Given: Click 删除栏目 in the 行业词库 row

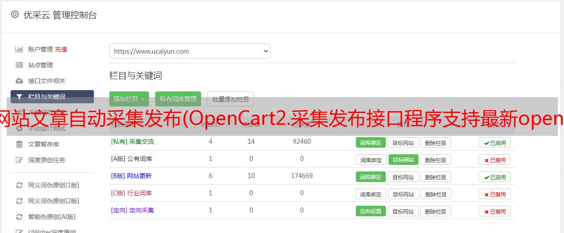Looking at the screenshot, I should point(436,194).
